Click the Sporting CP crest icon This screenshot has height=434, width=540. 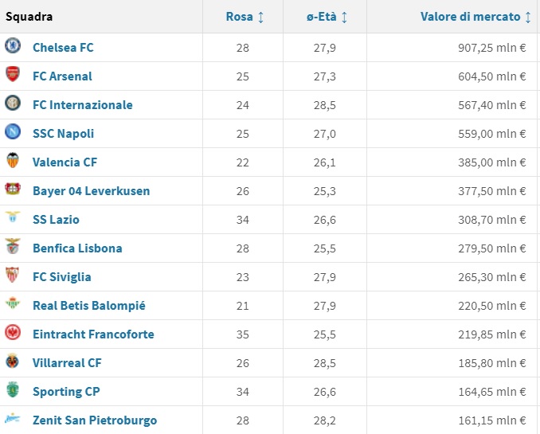coord(13,391)
